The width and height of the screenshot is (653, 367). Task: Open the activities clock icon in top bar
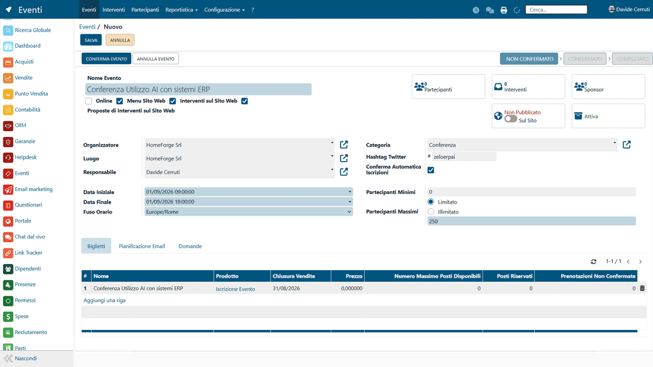(476, 10)
